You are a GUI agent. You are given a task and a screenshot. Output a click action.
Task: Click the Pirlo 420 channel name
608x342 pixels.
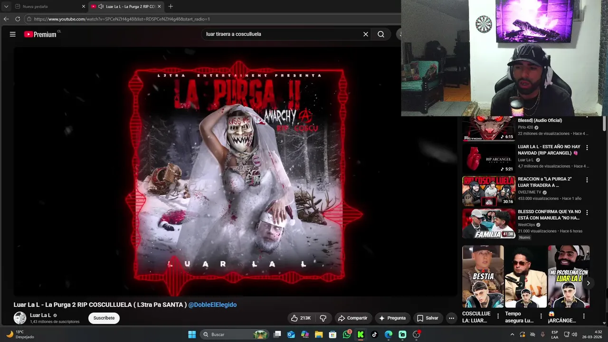click(x=525, y=127)
